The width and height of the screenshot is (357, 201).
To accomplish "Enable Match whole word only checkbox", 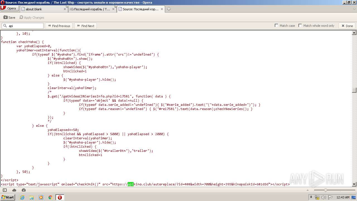I will tap(300, 26).
